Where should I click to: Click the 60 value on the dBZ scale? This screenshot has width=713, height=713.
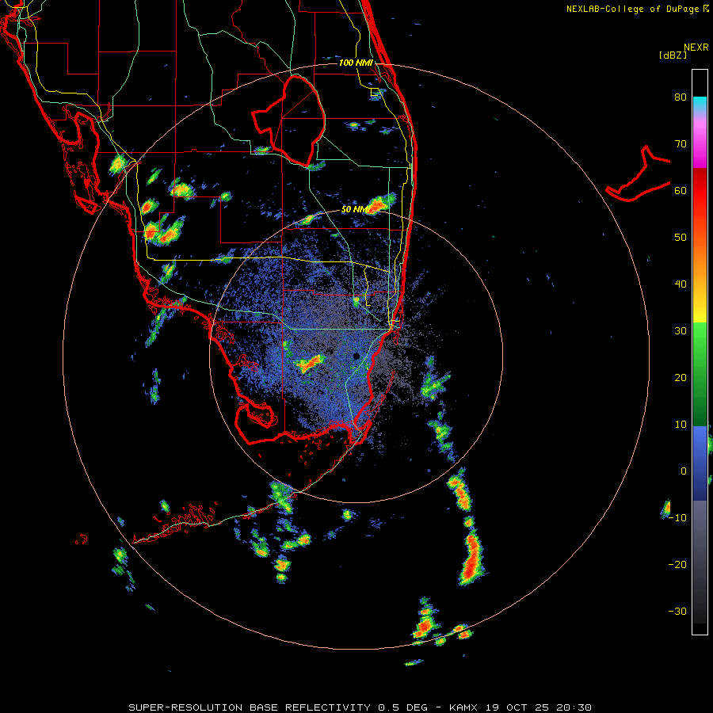pos(681,190)
